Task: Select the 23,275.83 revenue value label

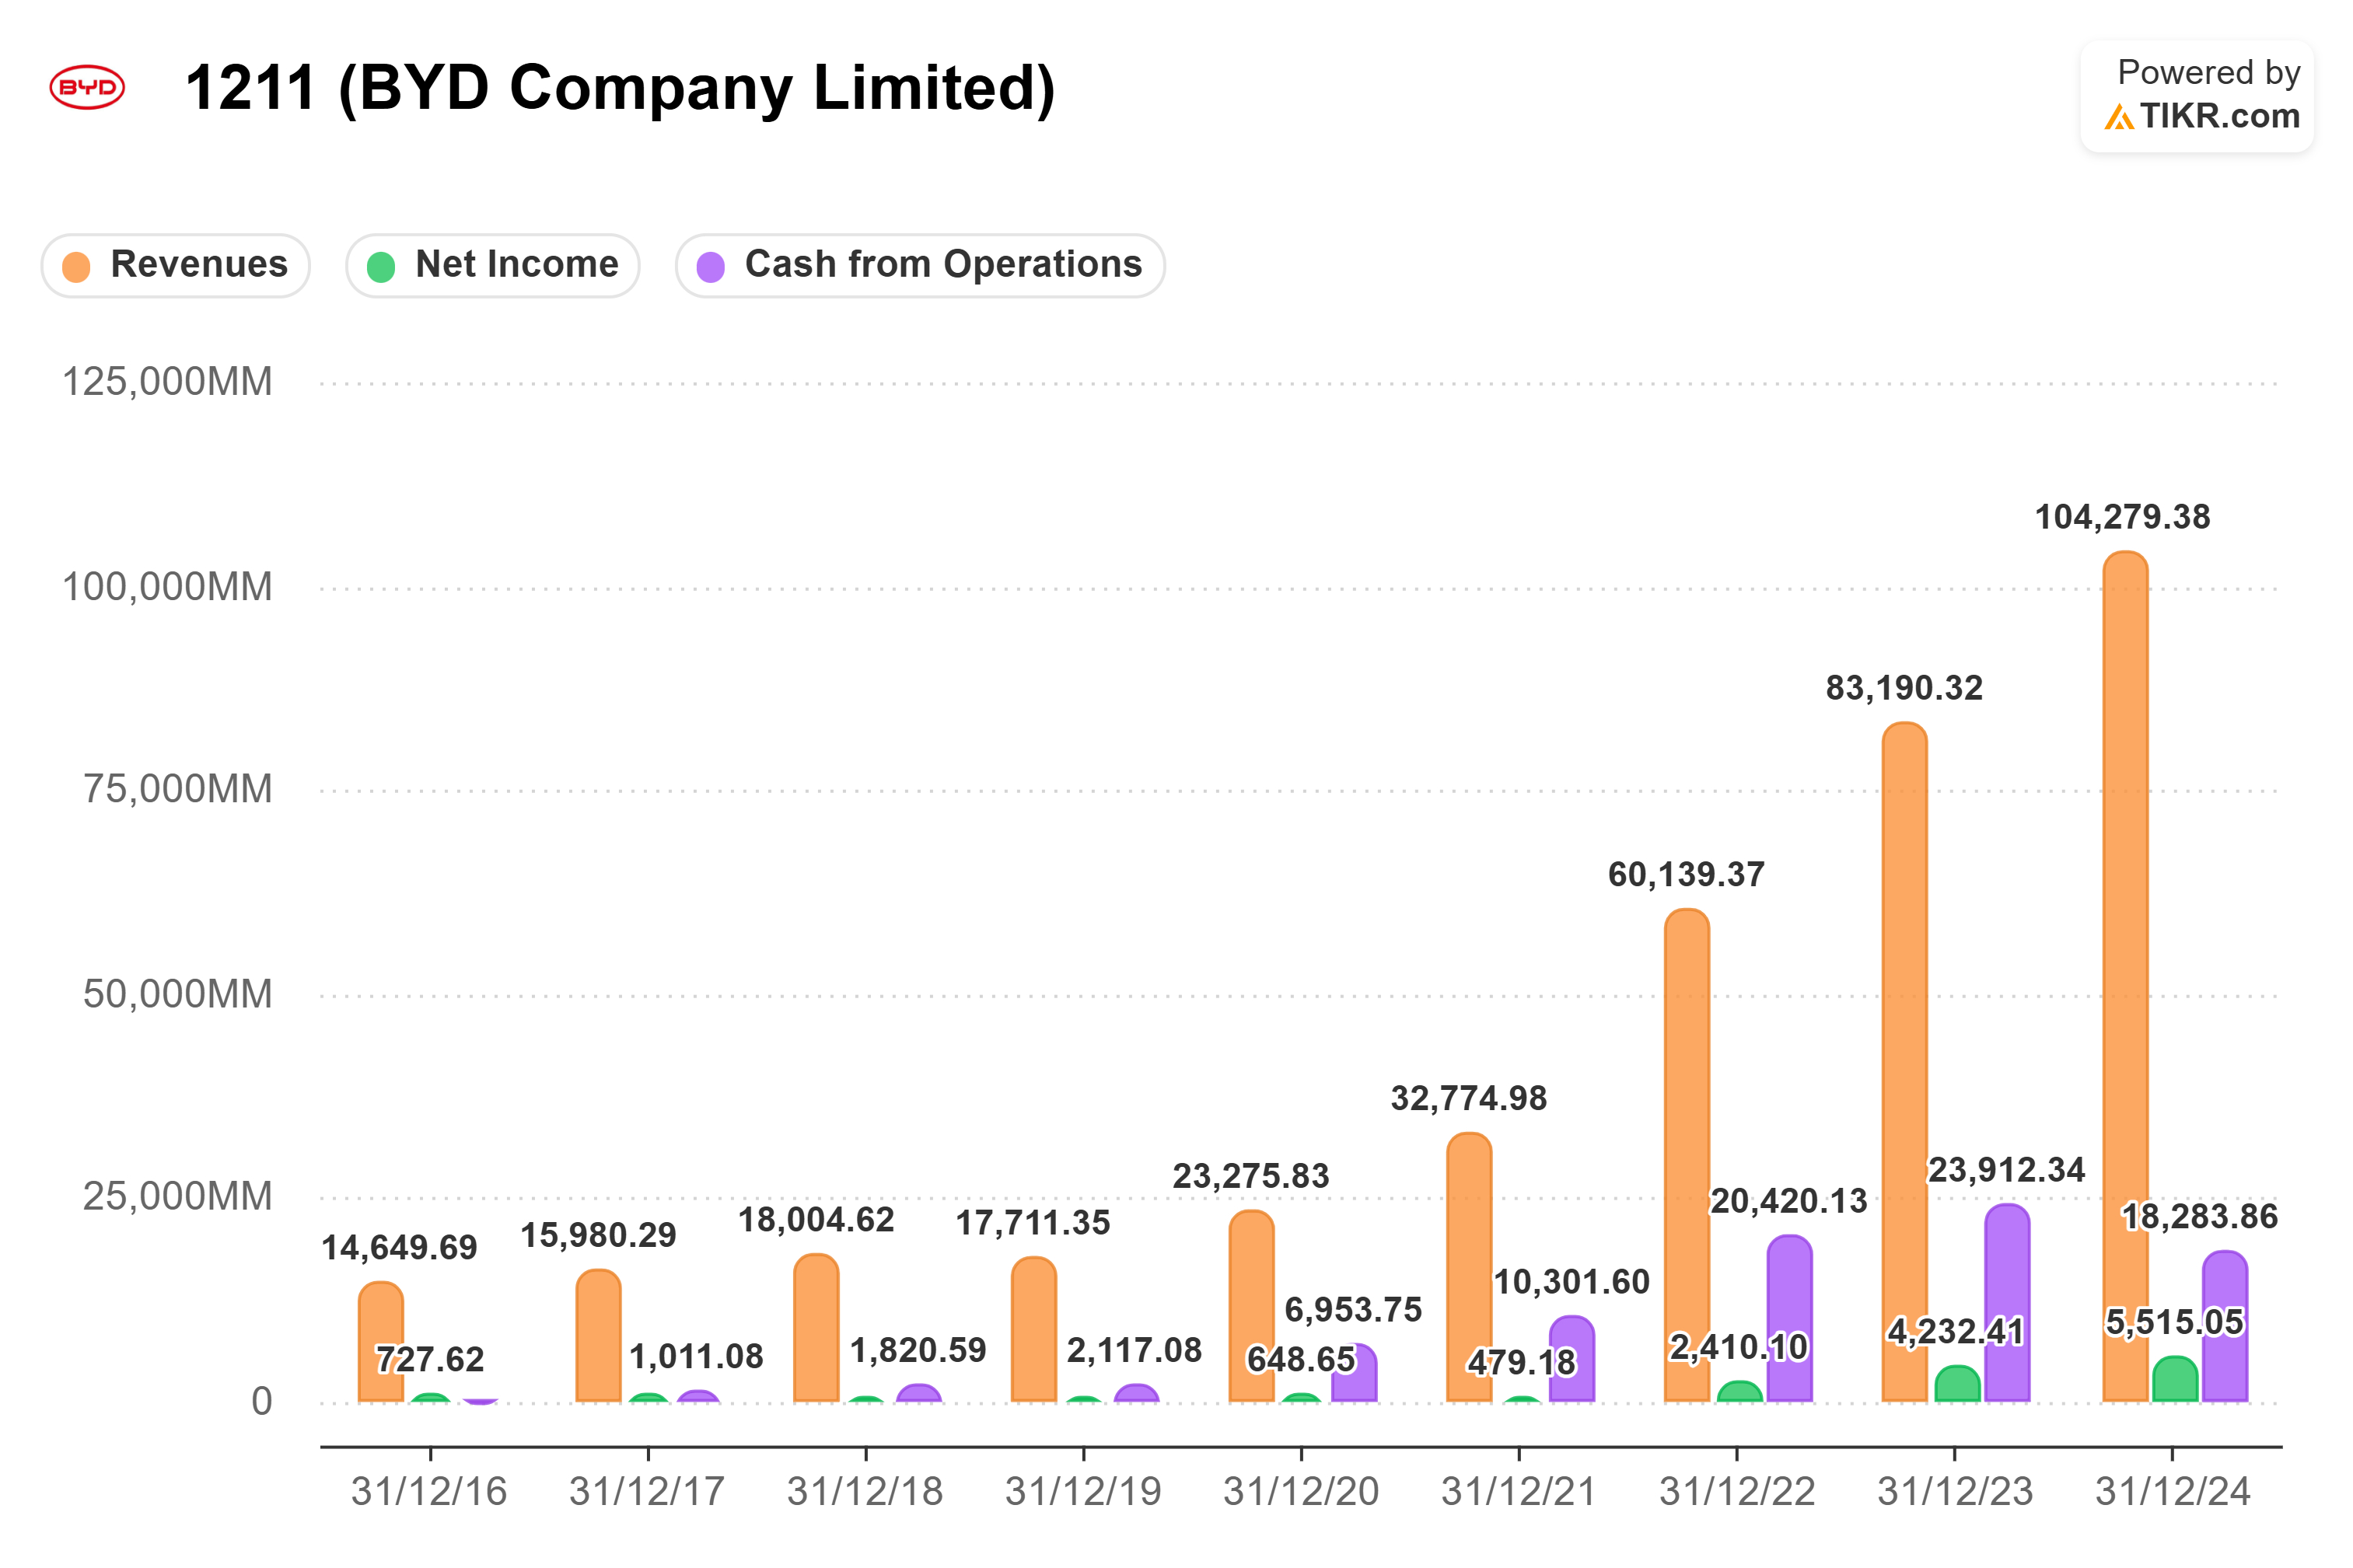Action: point(1250,1176)
